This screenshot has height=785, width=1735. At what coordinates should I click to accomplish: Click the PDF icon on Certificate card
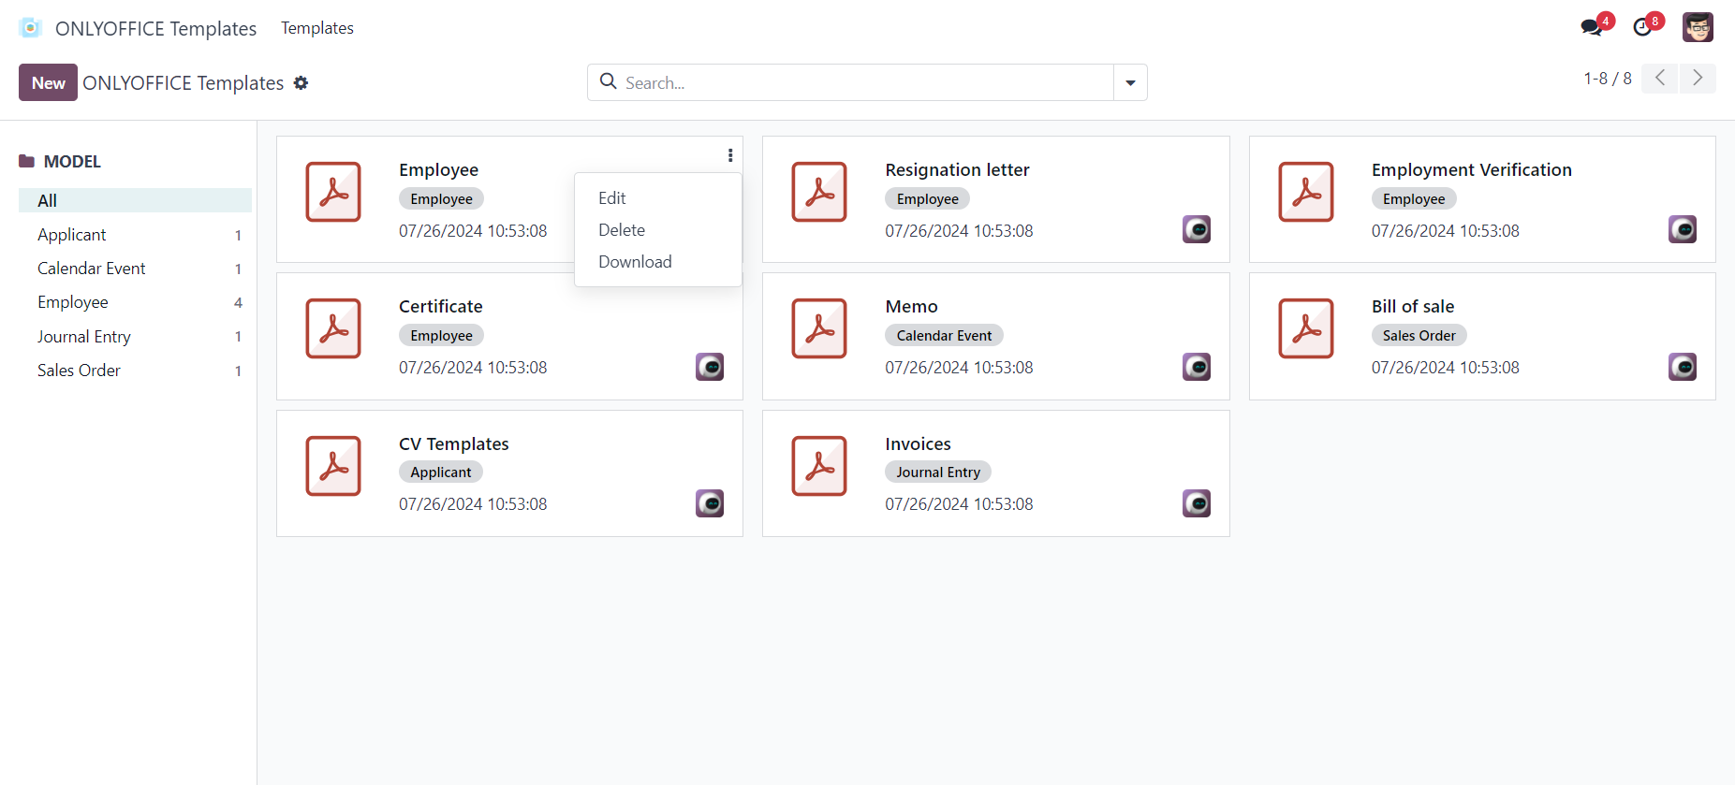pos(333,328)
